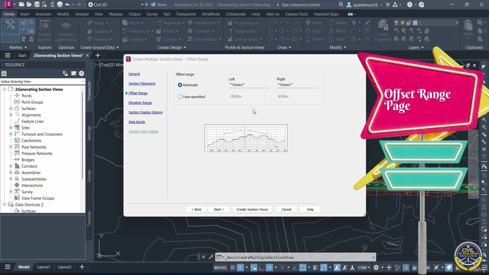Open the Prospector side tab

[x=89, y=91]
